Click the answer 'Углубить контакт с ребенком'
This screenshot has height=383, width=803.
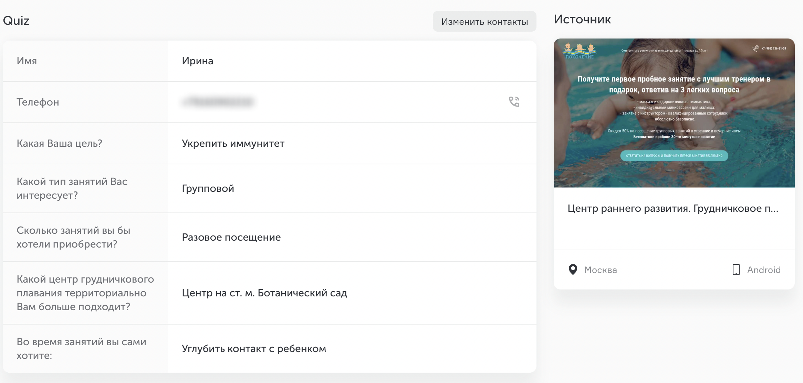coord(254,349)
